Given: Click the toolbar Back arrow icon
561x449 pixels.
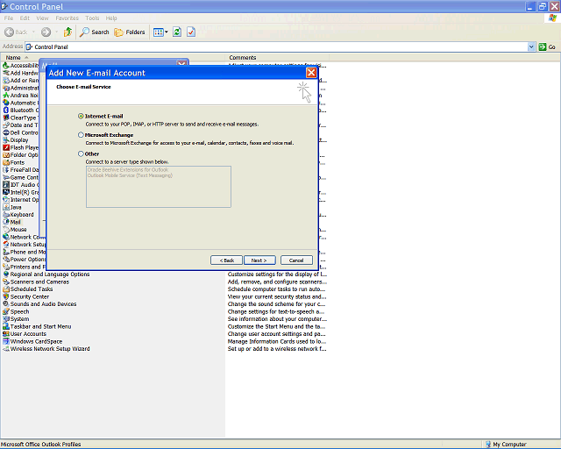Looking at the screenshot, I should 10,32.
